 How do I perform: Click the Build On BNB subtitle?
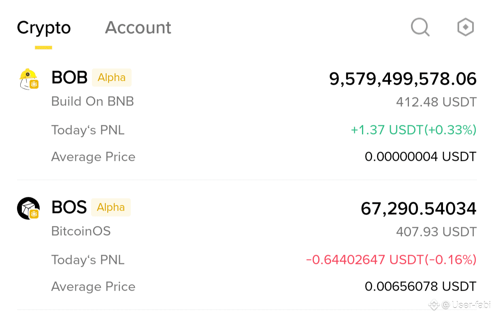click(x=93, y=101)
